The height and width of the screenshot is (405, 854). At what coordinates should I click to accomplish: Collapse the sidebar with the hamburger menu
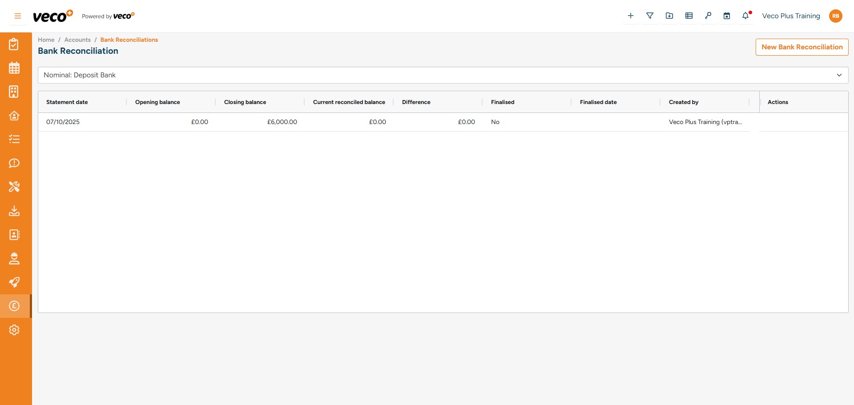tap(17, 16)
